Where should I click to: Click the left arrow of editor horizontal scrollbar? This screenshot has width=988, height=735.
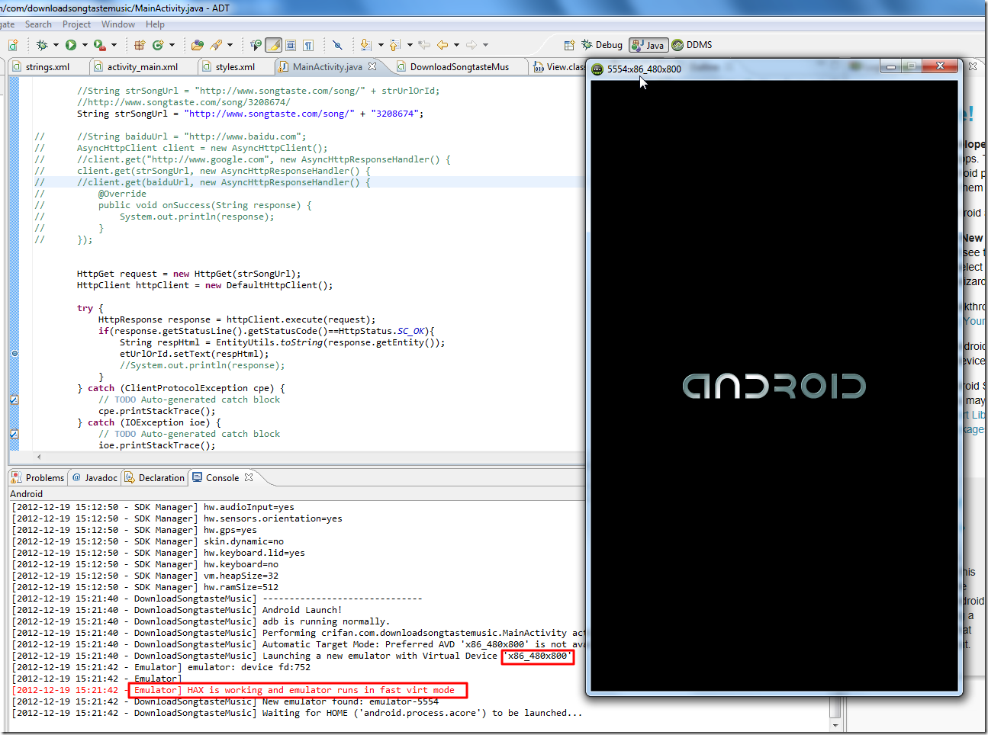click(39, 457)
